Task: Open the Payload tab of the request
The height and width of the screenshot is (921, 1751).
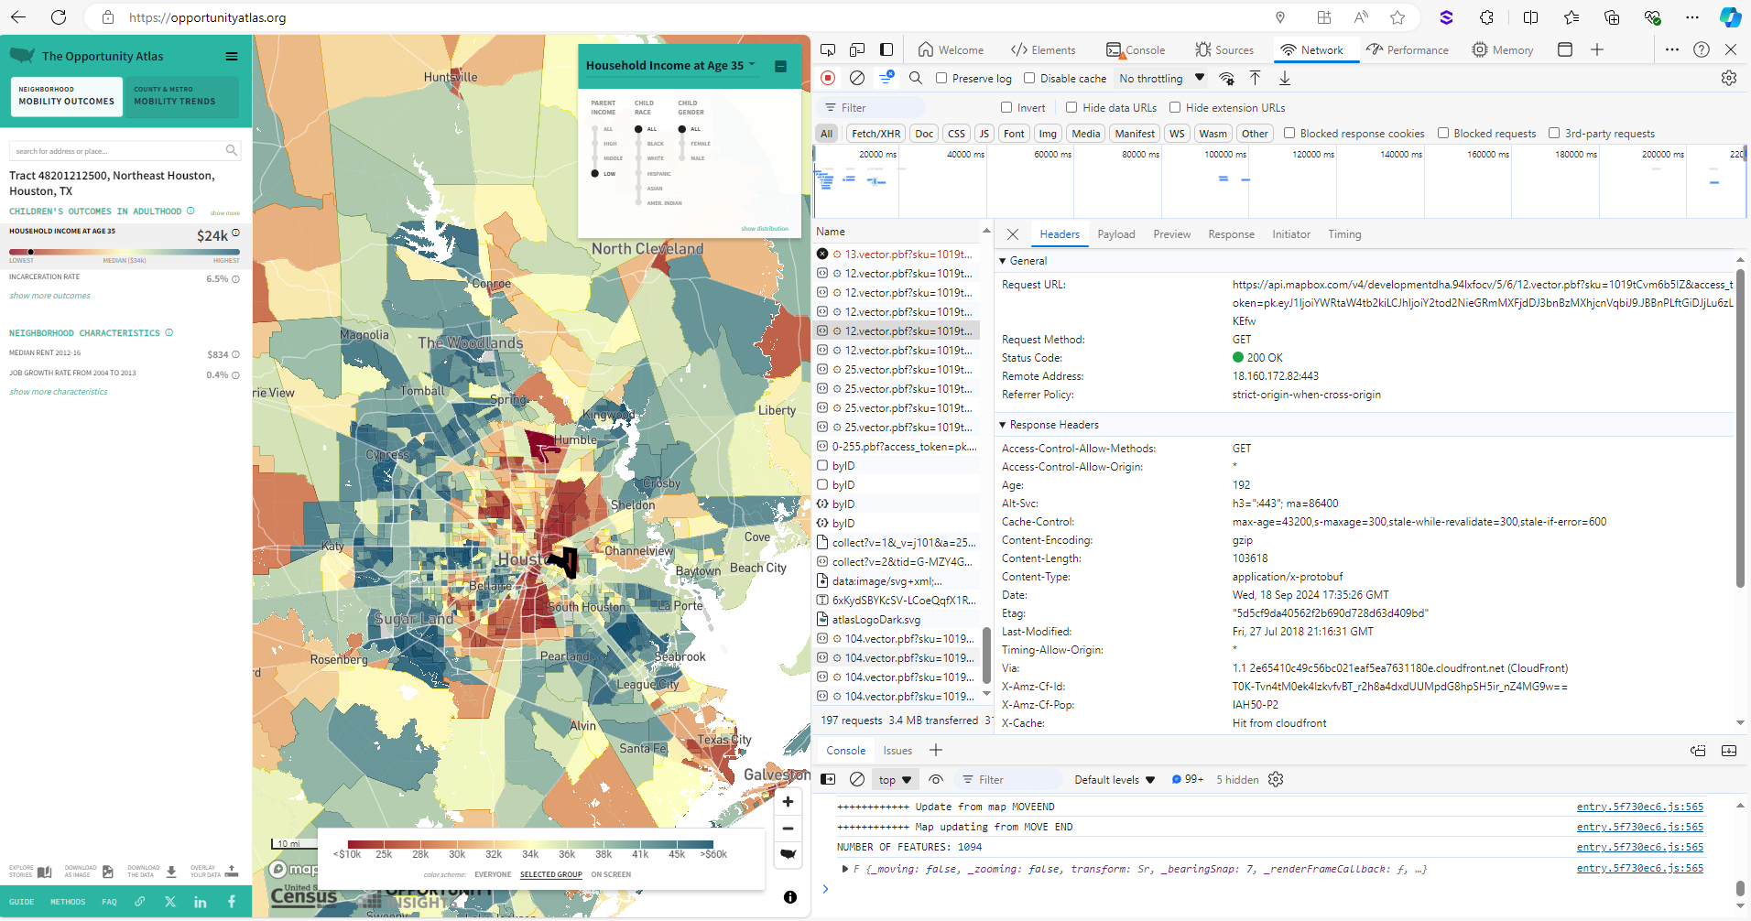Action: tap(1116, 234)
